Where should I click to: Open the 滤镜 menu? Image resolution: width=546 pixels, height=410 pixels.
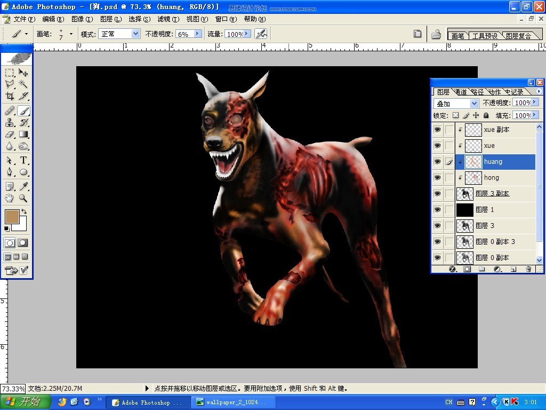click(x=168, y=19)
